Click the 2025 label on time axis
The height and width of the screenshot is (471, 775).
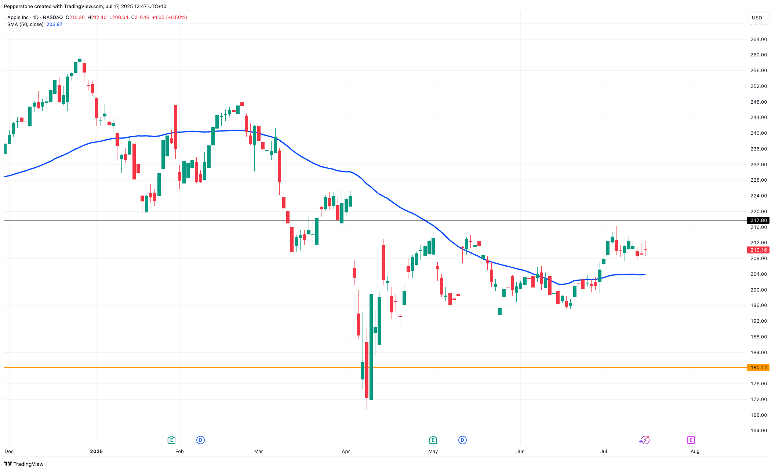tap(97, 451)
